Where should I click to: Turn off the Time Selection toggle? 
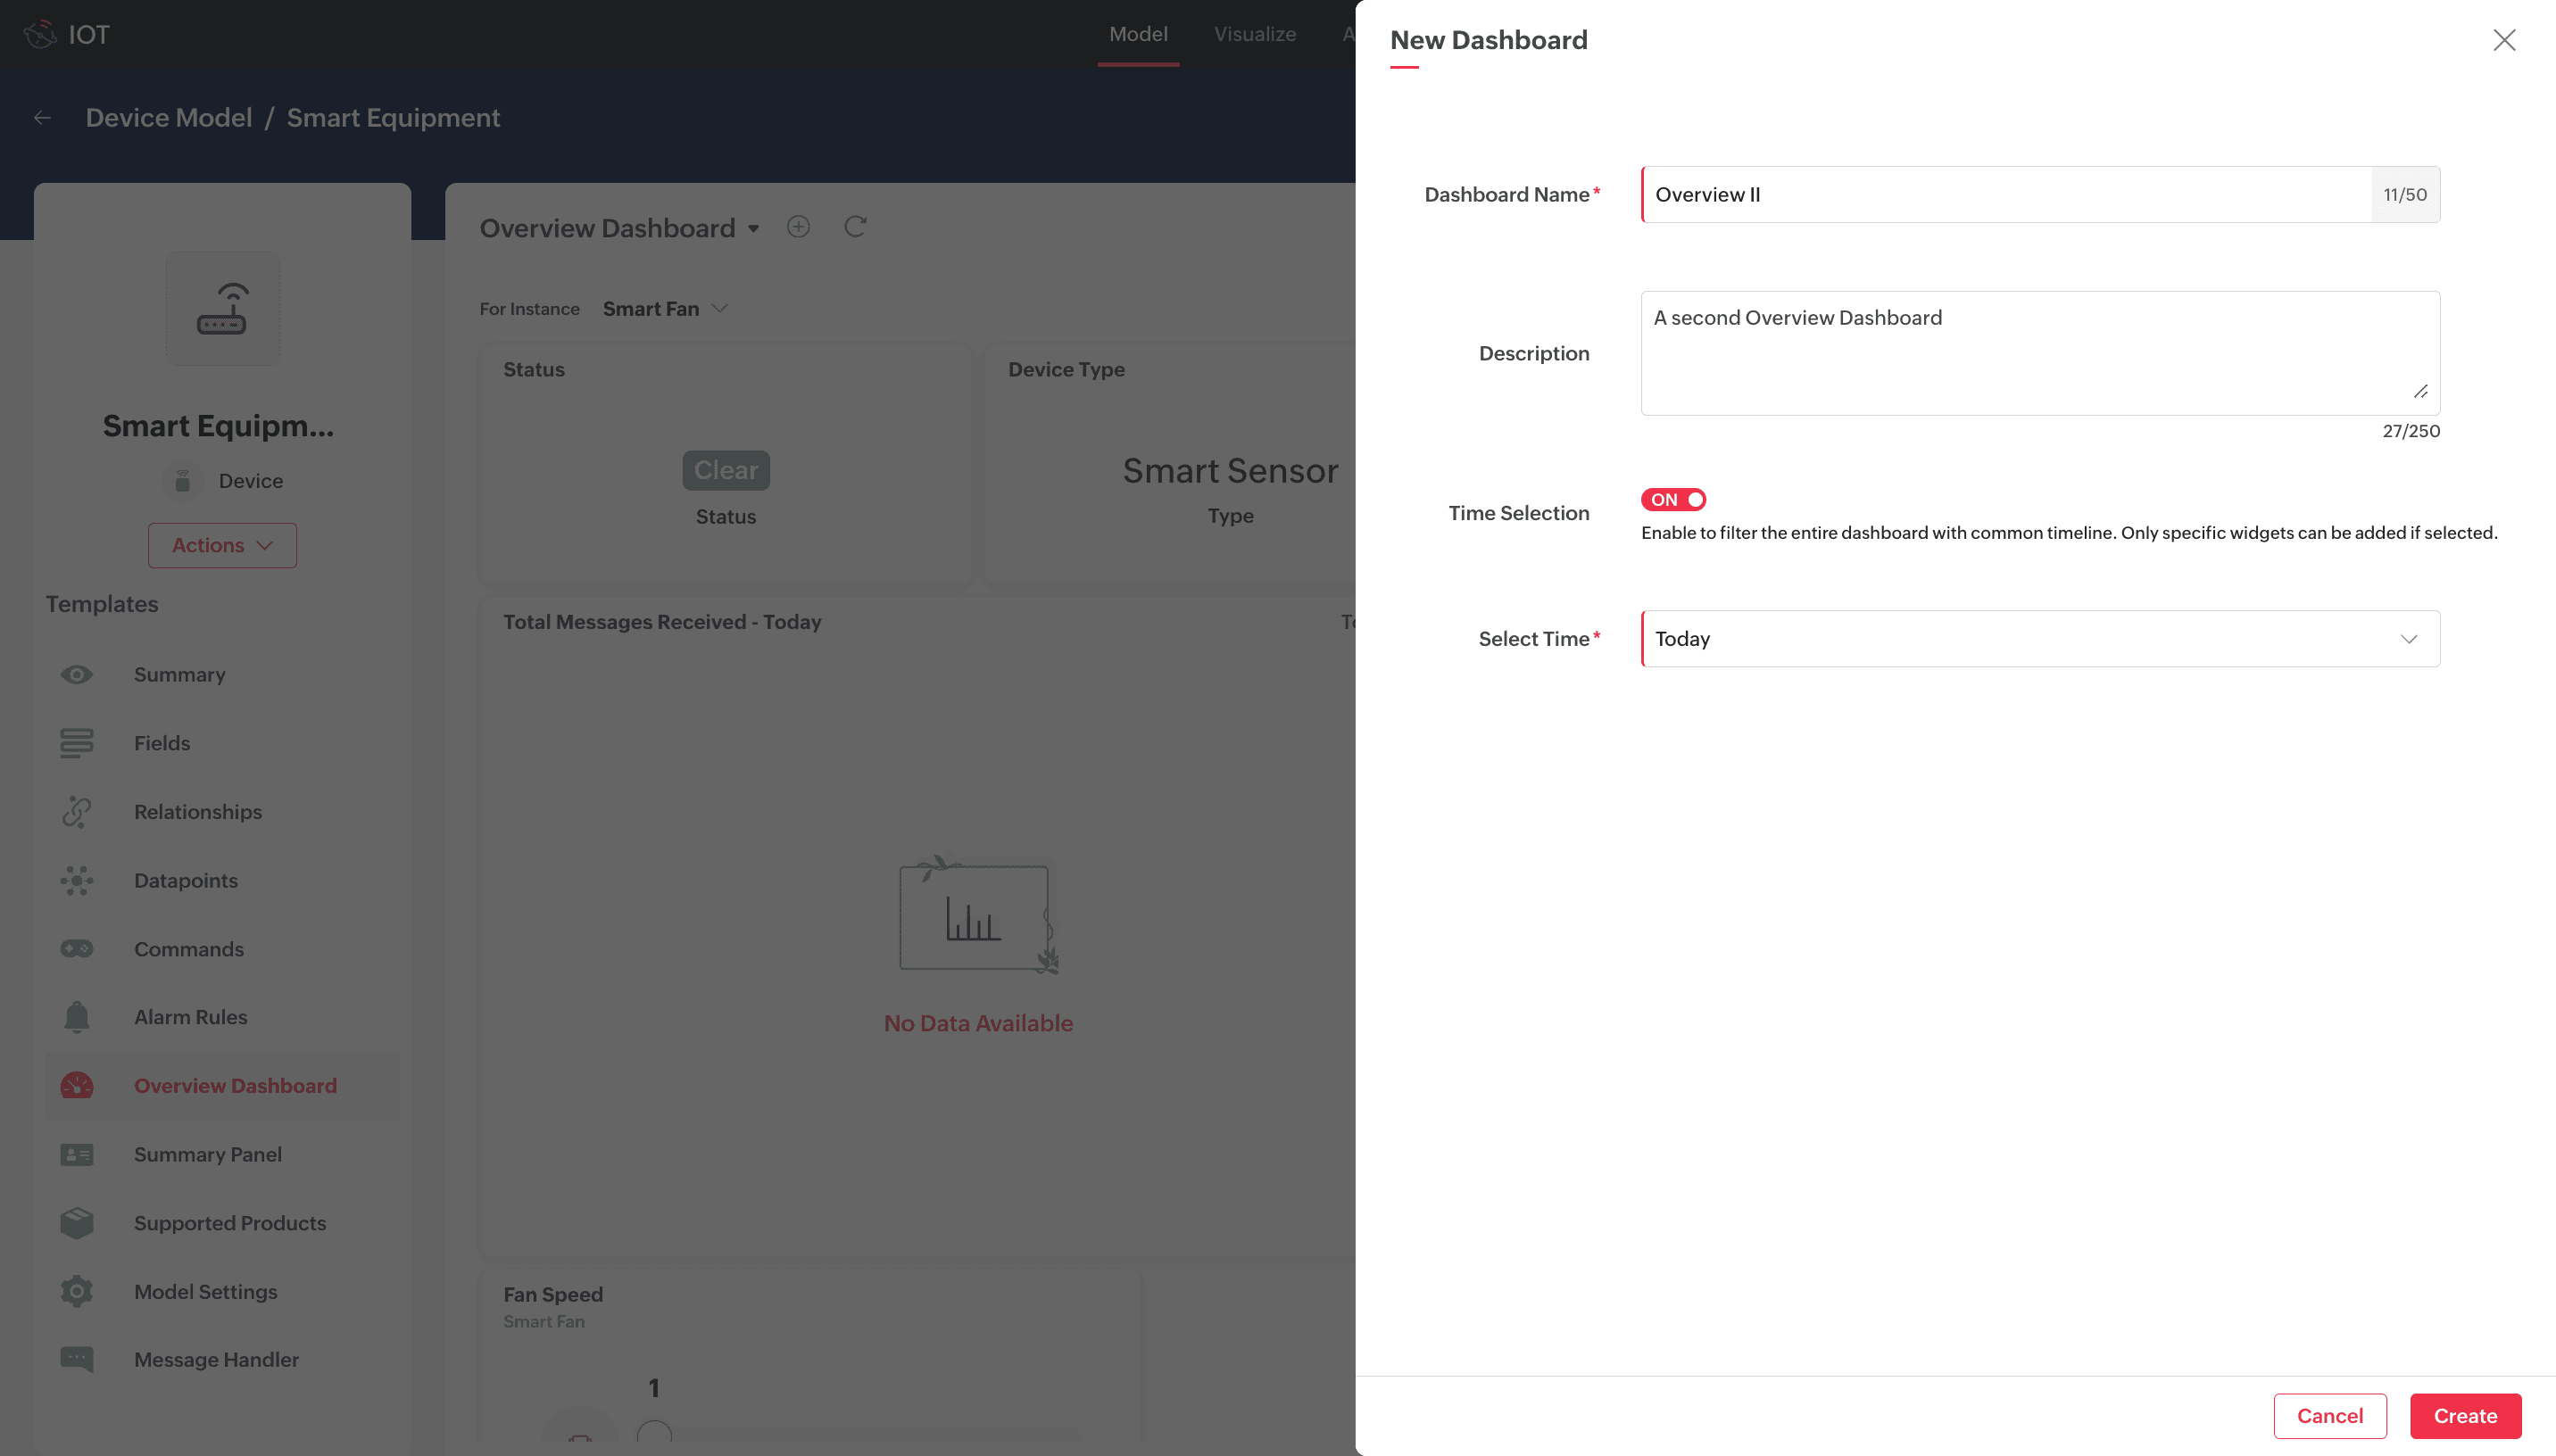coord(1673,500)
